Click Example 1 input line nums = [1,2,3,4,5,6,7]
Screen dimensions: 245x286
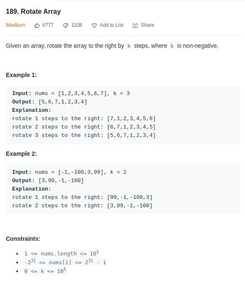71,93
